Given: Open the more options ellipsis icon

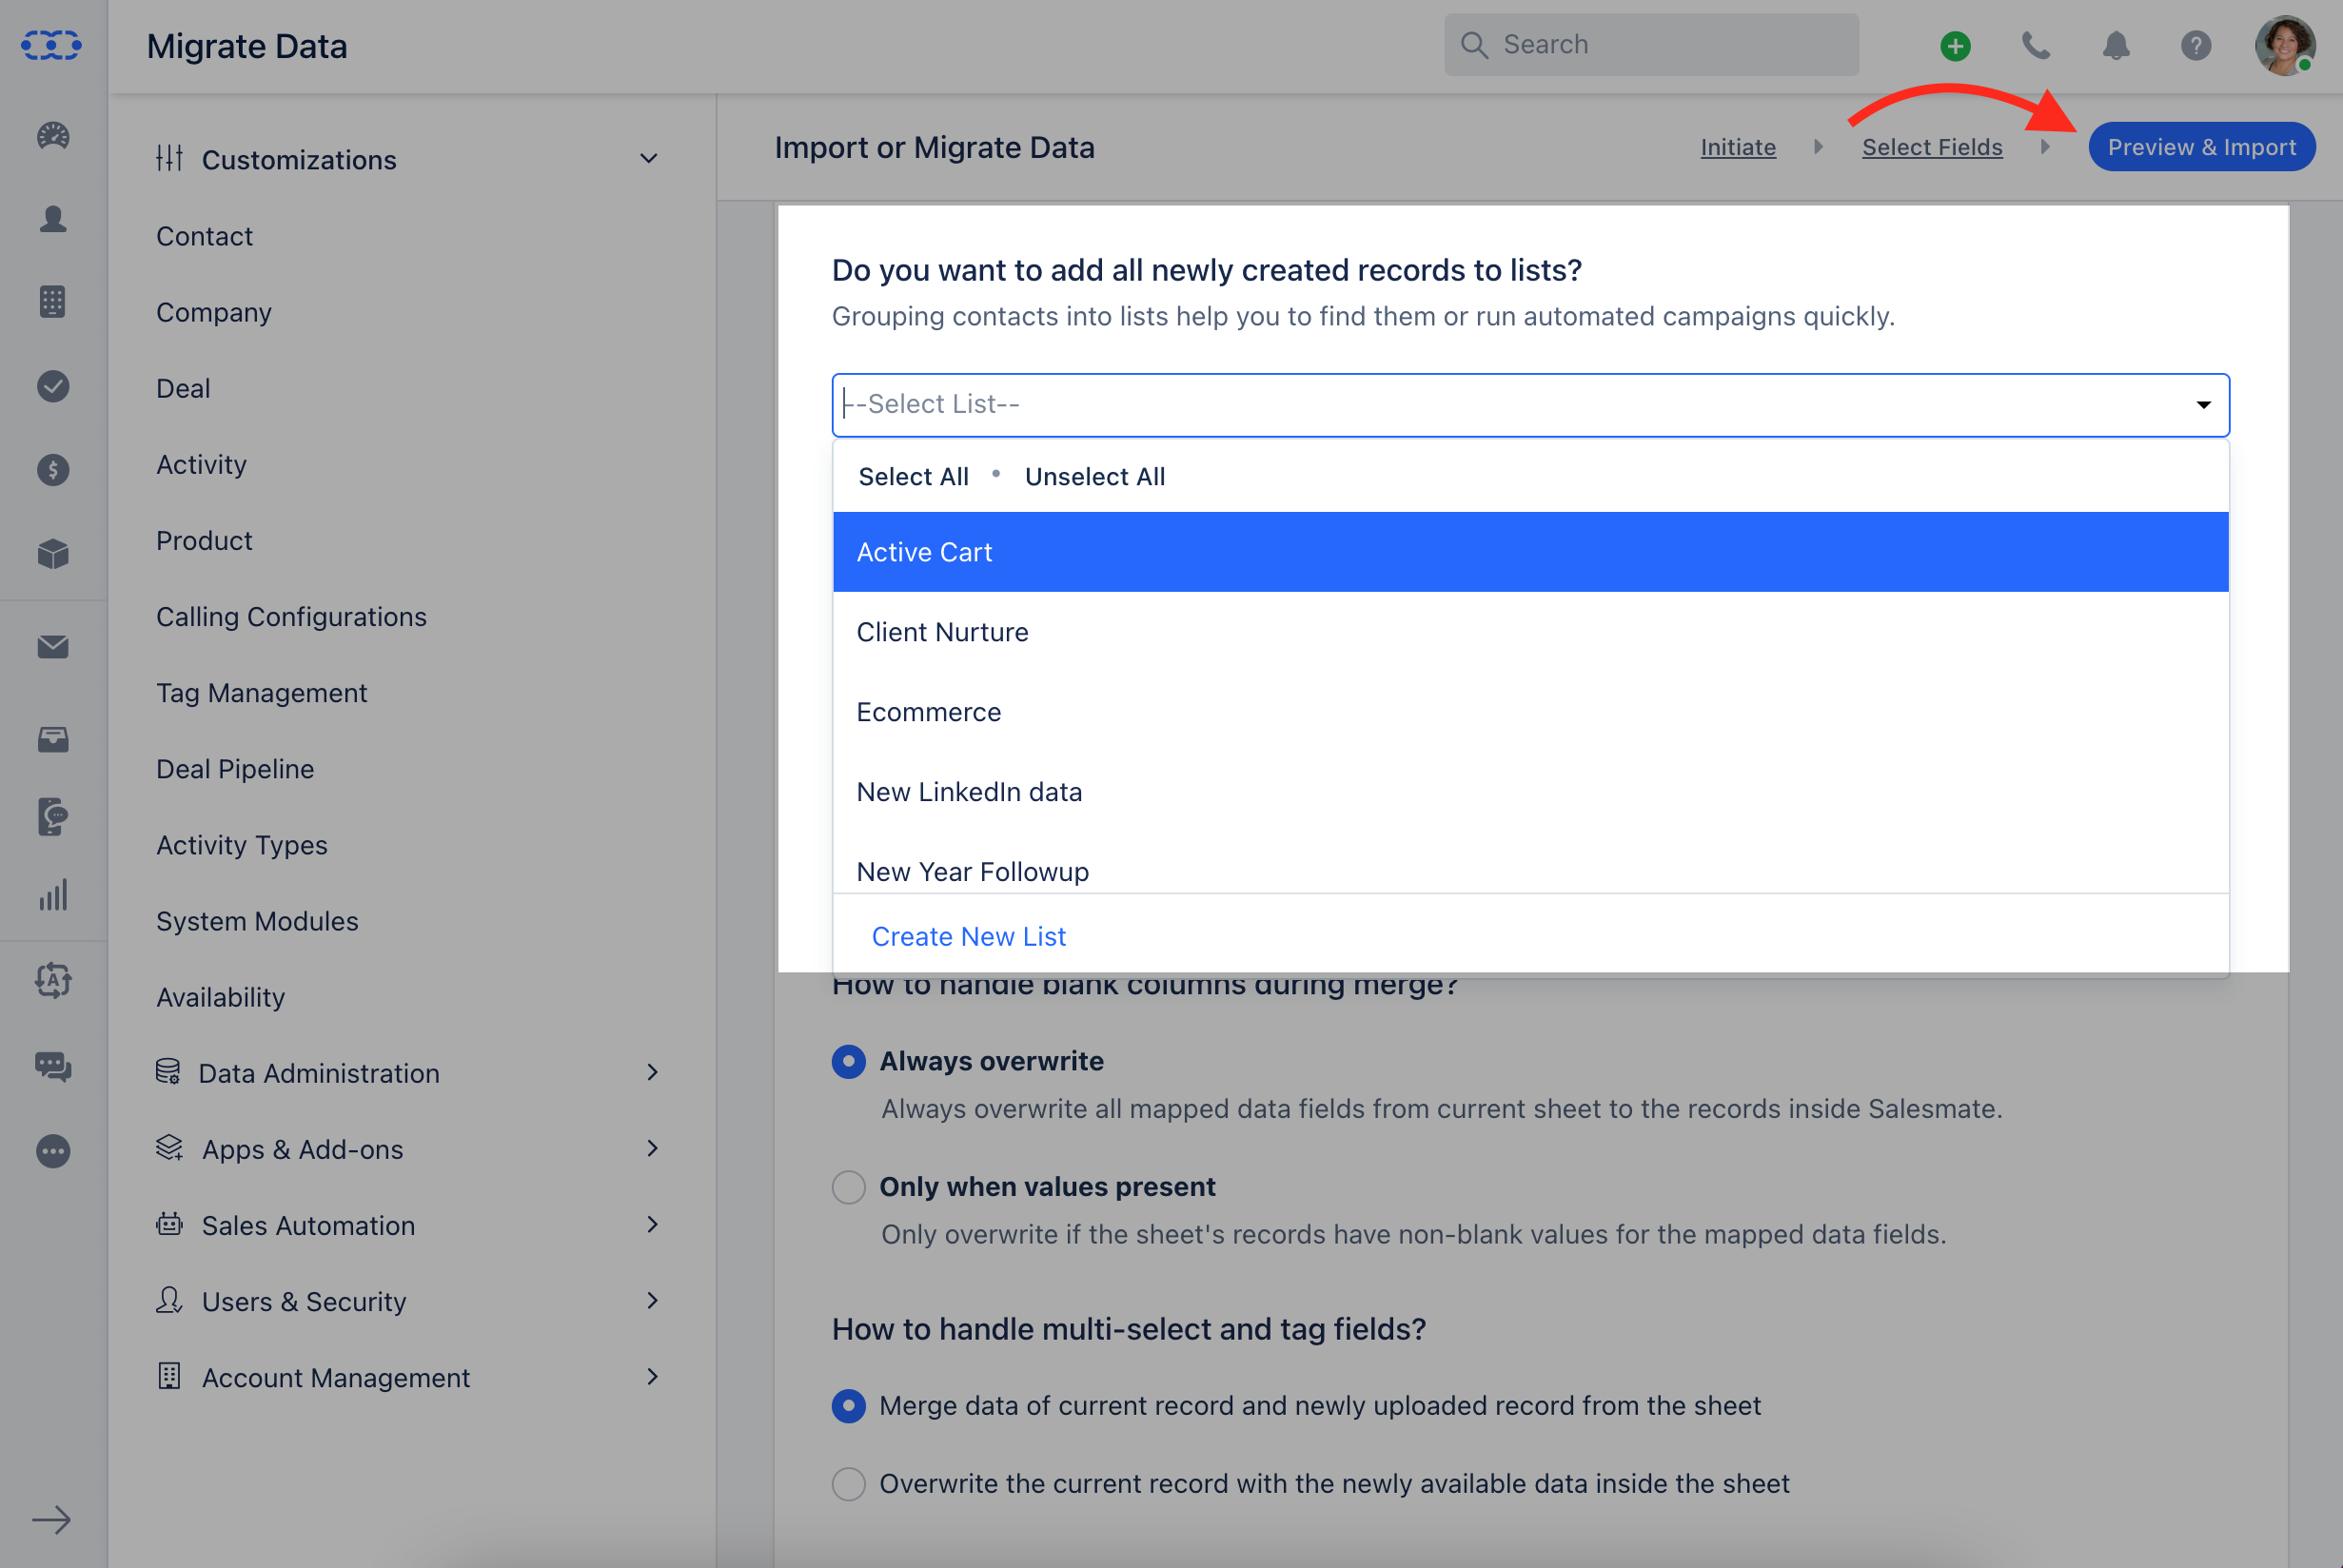Looking at the screenshot, I should tap(53, 1151).
